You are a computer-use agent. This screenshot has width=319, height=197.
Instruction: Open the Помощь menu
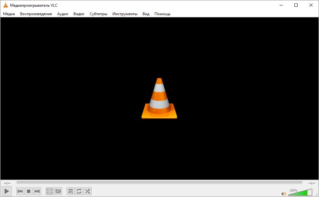pos(162,14)
